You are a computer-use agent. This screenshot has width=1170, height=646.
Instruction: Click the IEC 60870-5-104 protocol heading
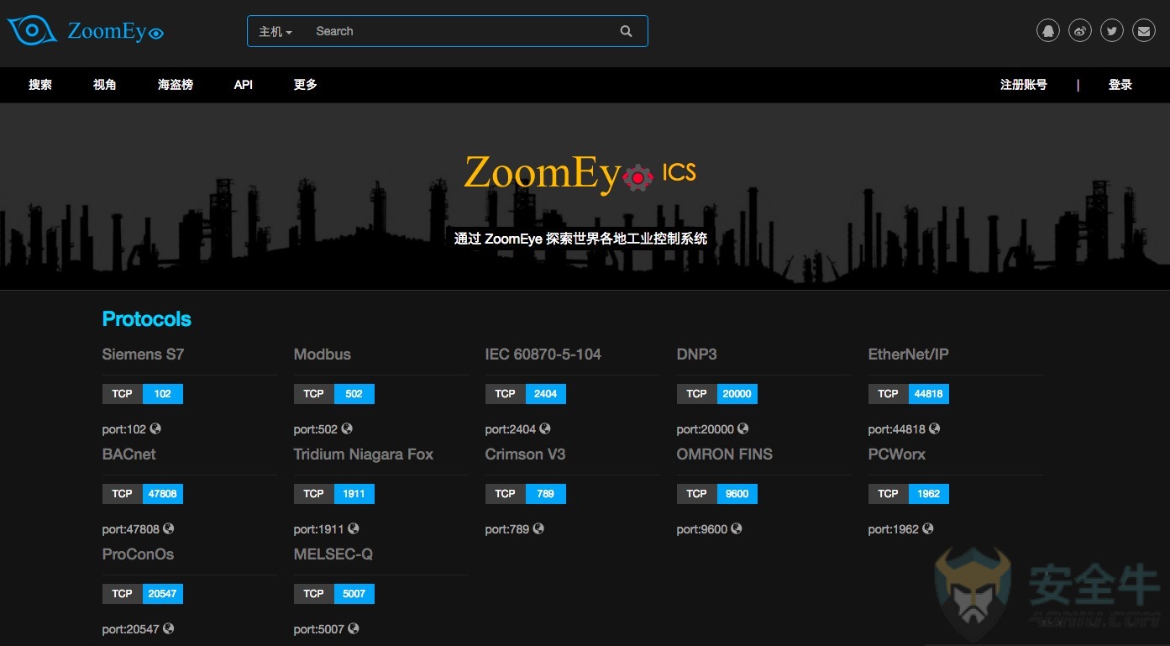(543, 355)
